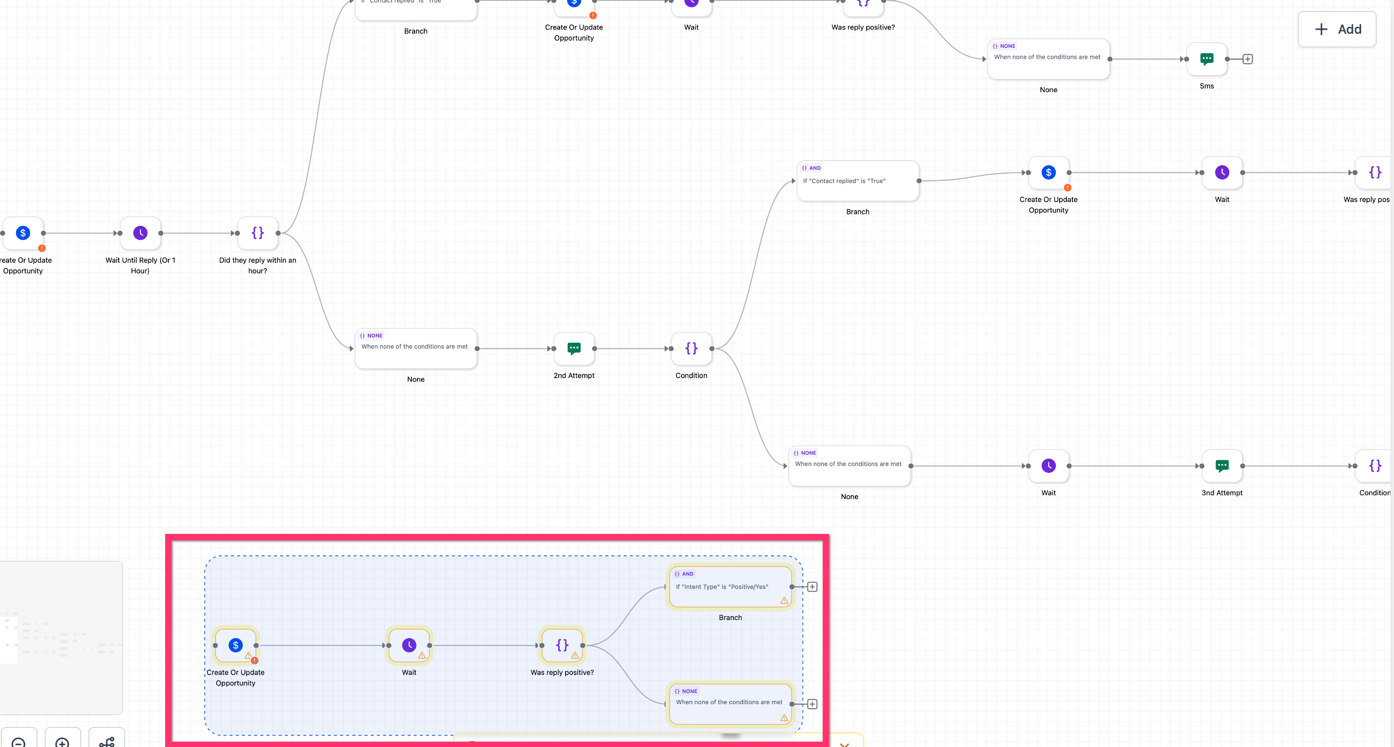
Task: Click input port of the 3nd Attempt node
Action: (1202, 466)
